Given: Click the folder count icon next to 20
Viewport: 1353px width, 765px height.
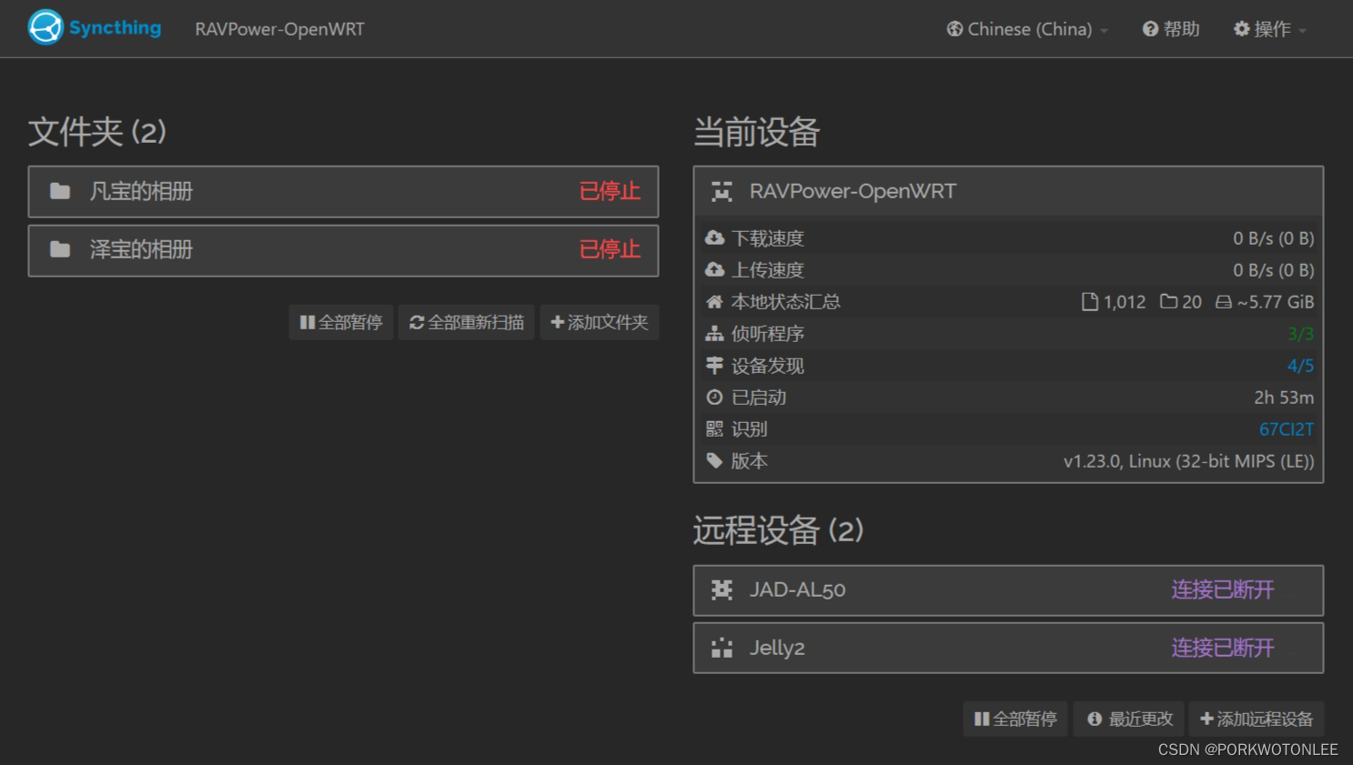Looking at the screenshot, I should pos(1169,301).
